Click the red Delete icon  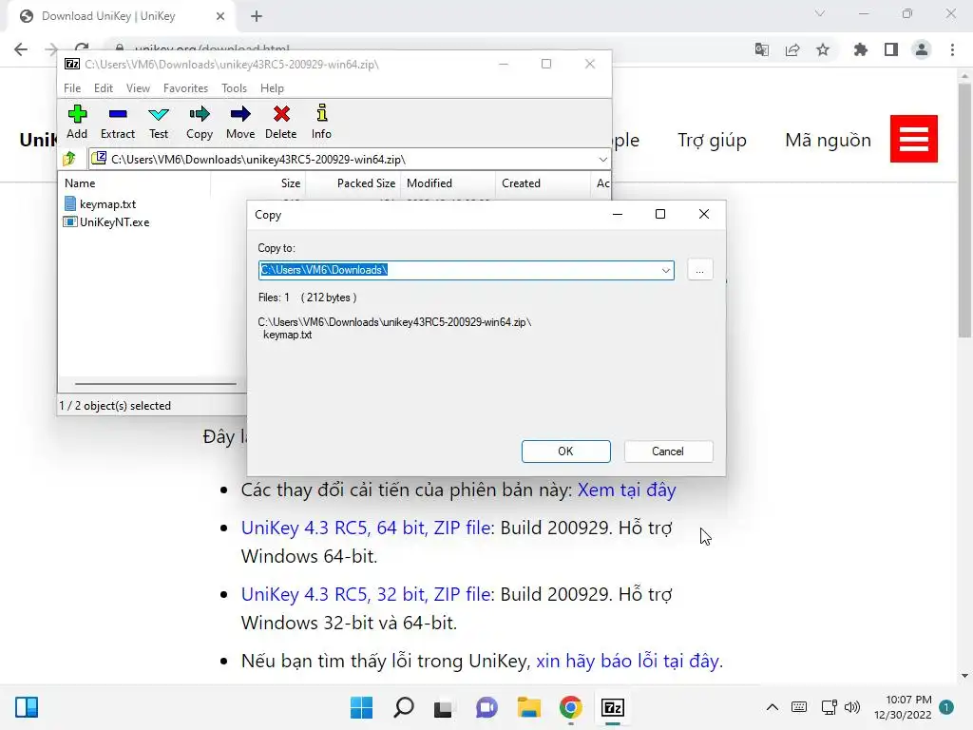point(281,122)
